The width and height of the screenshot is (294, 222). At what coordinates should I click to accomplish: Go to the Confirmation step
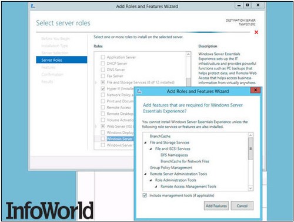coord(52,74)
